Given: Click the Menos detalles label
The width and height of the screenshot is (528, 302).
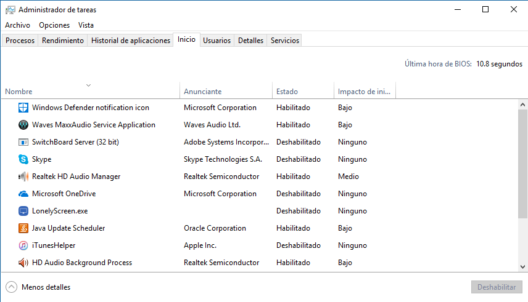Looking at the screenshot, I should click(46, 287).
